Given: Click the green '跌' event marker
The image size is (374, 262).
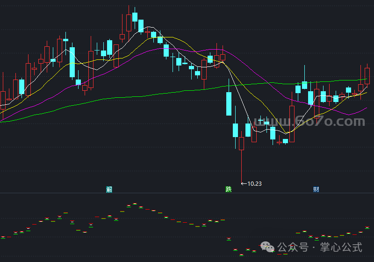Looking at the screenshot, I should pyautogui.click(x=228, y=189).
